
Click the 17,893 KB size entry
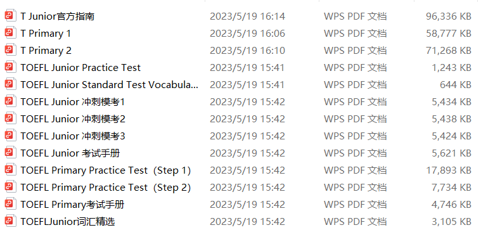tap(449, 170)
